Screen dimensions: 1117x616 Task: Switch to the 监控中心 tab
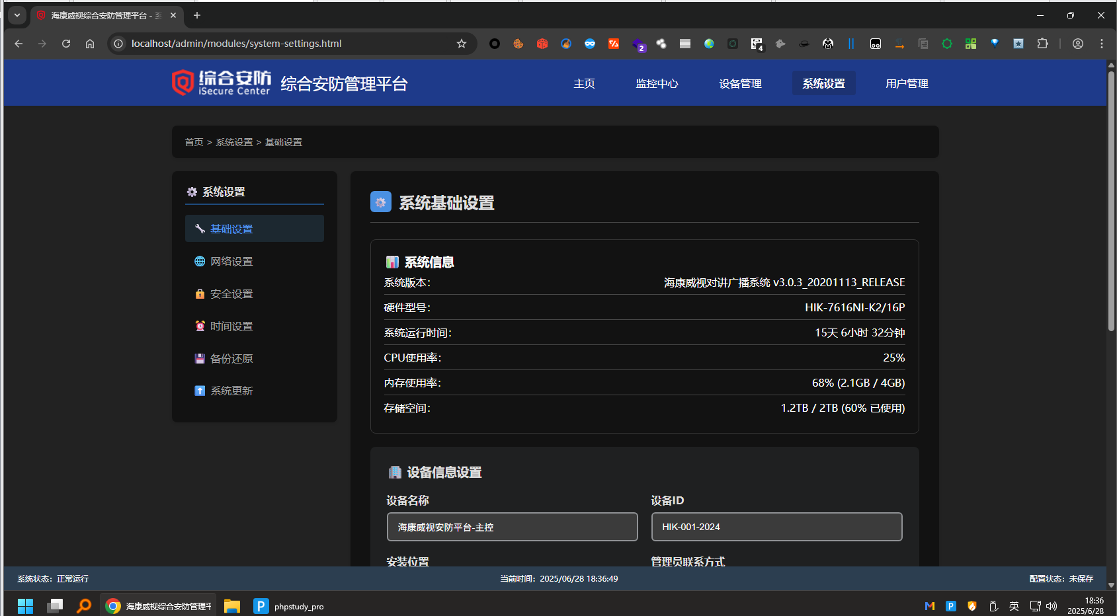pyautogui.click(x=657, y=84)
